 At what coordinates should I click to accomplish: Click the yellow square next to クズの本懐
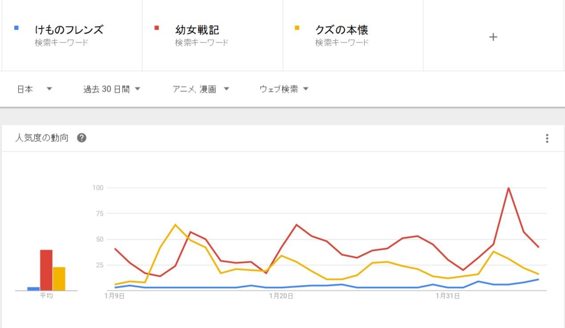[x=297, y=28]
